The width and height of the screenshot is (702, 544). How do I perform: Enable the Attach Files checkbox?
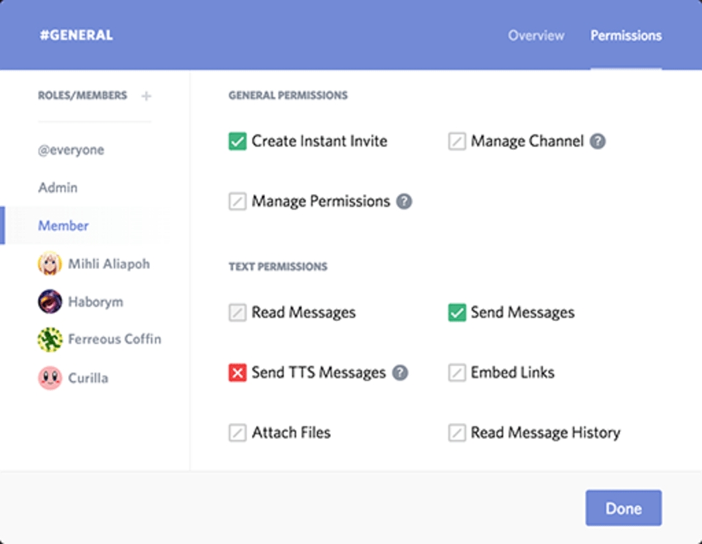(237, 433)
